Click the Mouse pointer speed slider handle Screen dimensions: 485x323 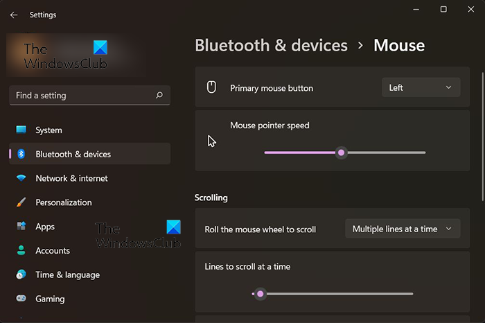tap(341, 152)
